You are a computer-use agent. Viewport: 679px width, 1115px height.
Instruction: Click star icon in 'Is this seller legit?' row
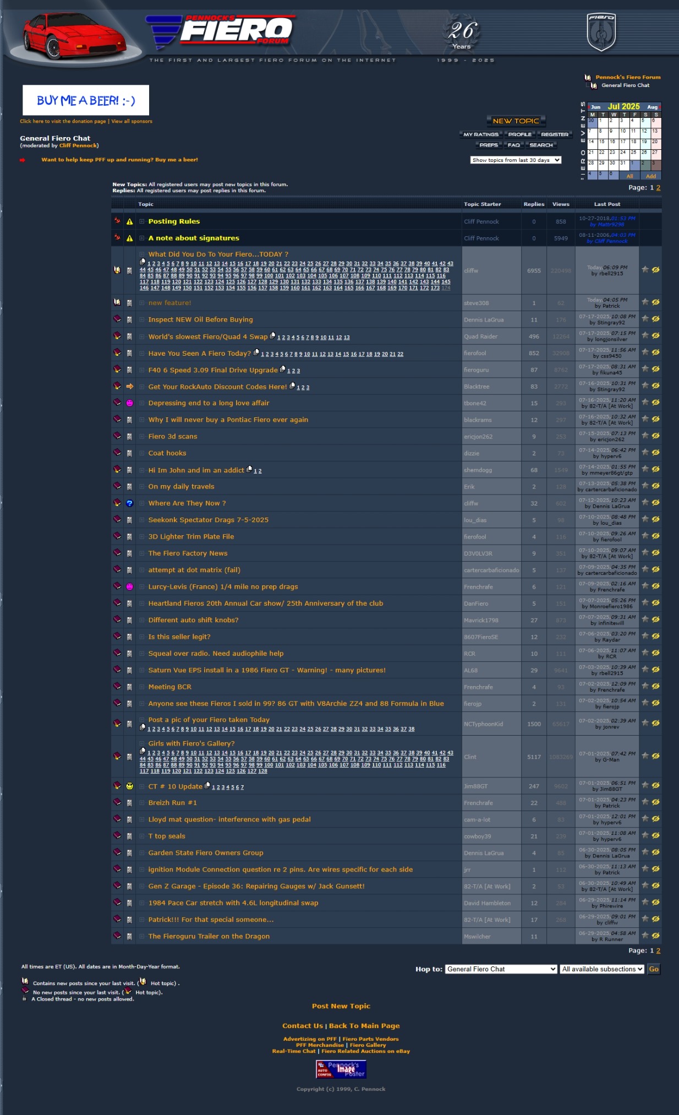[645, 636]
